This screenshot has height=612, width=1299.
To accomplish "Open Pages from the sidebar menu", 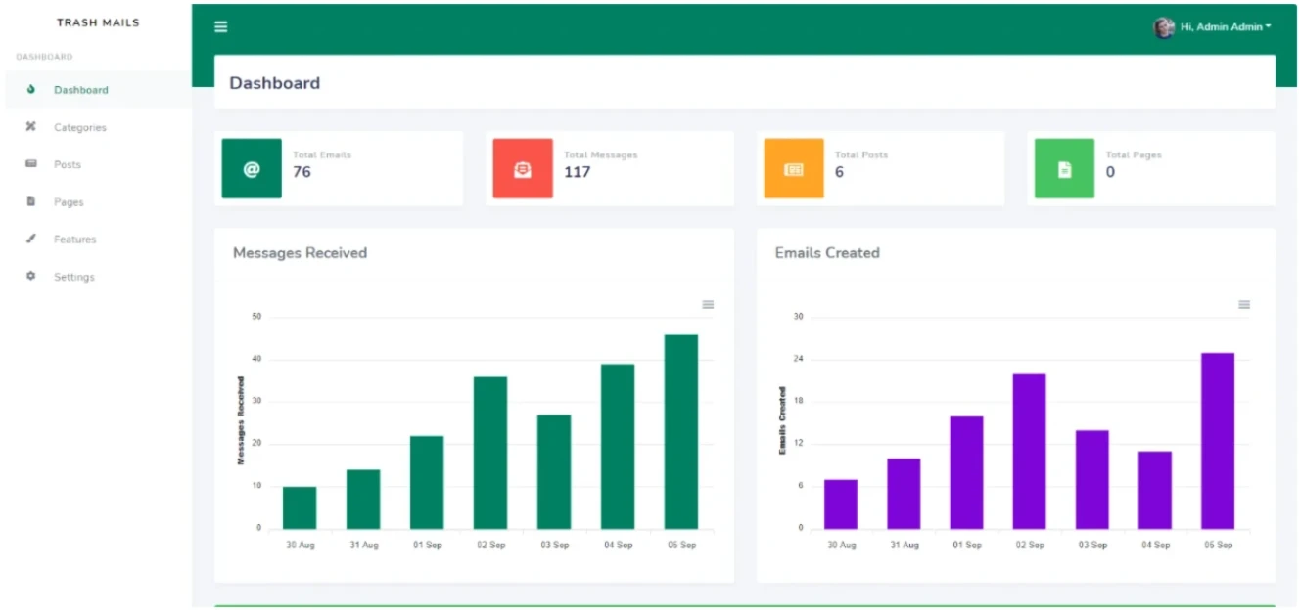I will pyautogui.click(x=69, y=202).
